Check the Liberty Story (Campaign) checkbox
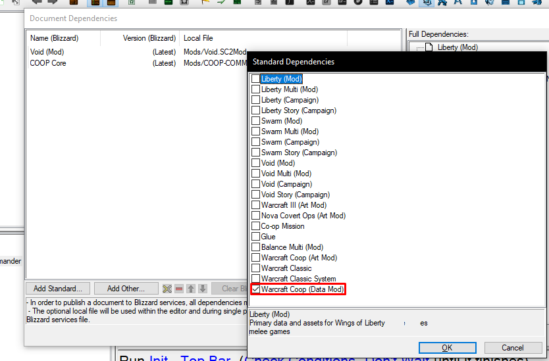Image resolution: width=549 pixels, height=361 pixels. pos(255,110)
